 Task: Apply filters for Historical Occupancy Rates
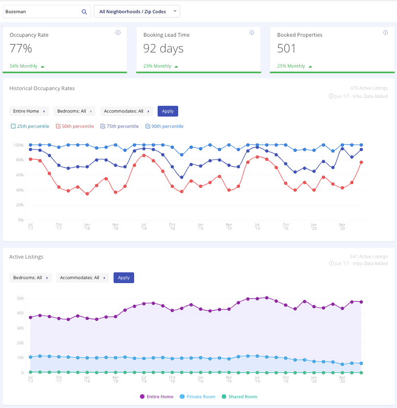tap(167, 111)
